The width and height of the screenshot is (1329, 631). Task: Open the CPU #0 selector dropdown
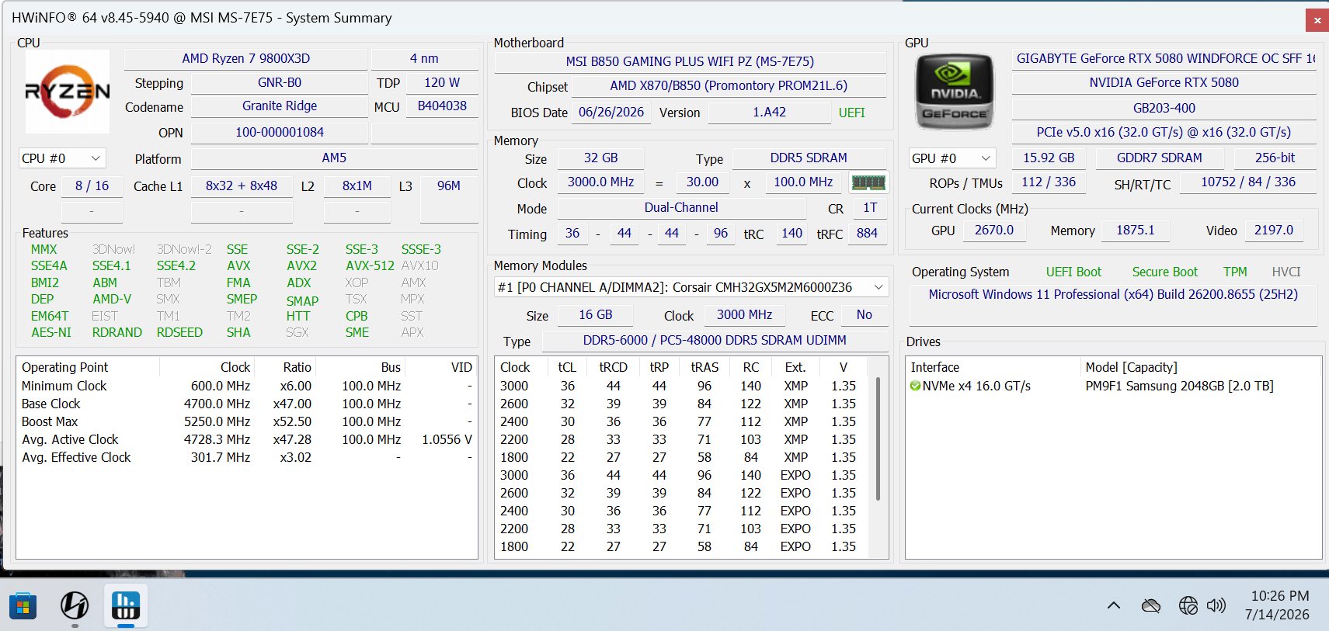click(x=62, y=158)
